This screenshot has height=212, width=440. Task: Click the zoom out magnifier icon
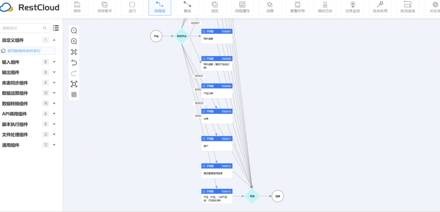coord(74,31)
